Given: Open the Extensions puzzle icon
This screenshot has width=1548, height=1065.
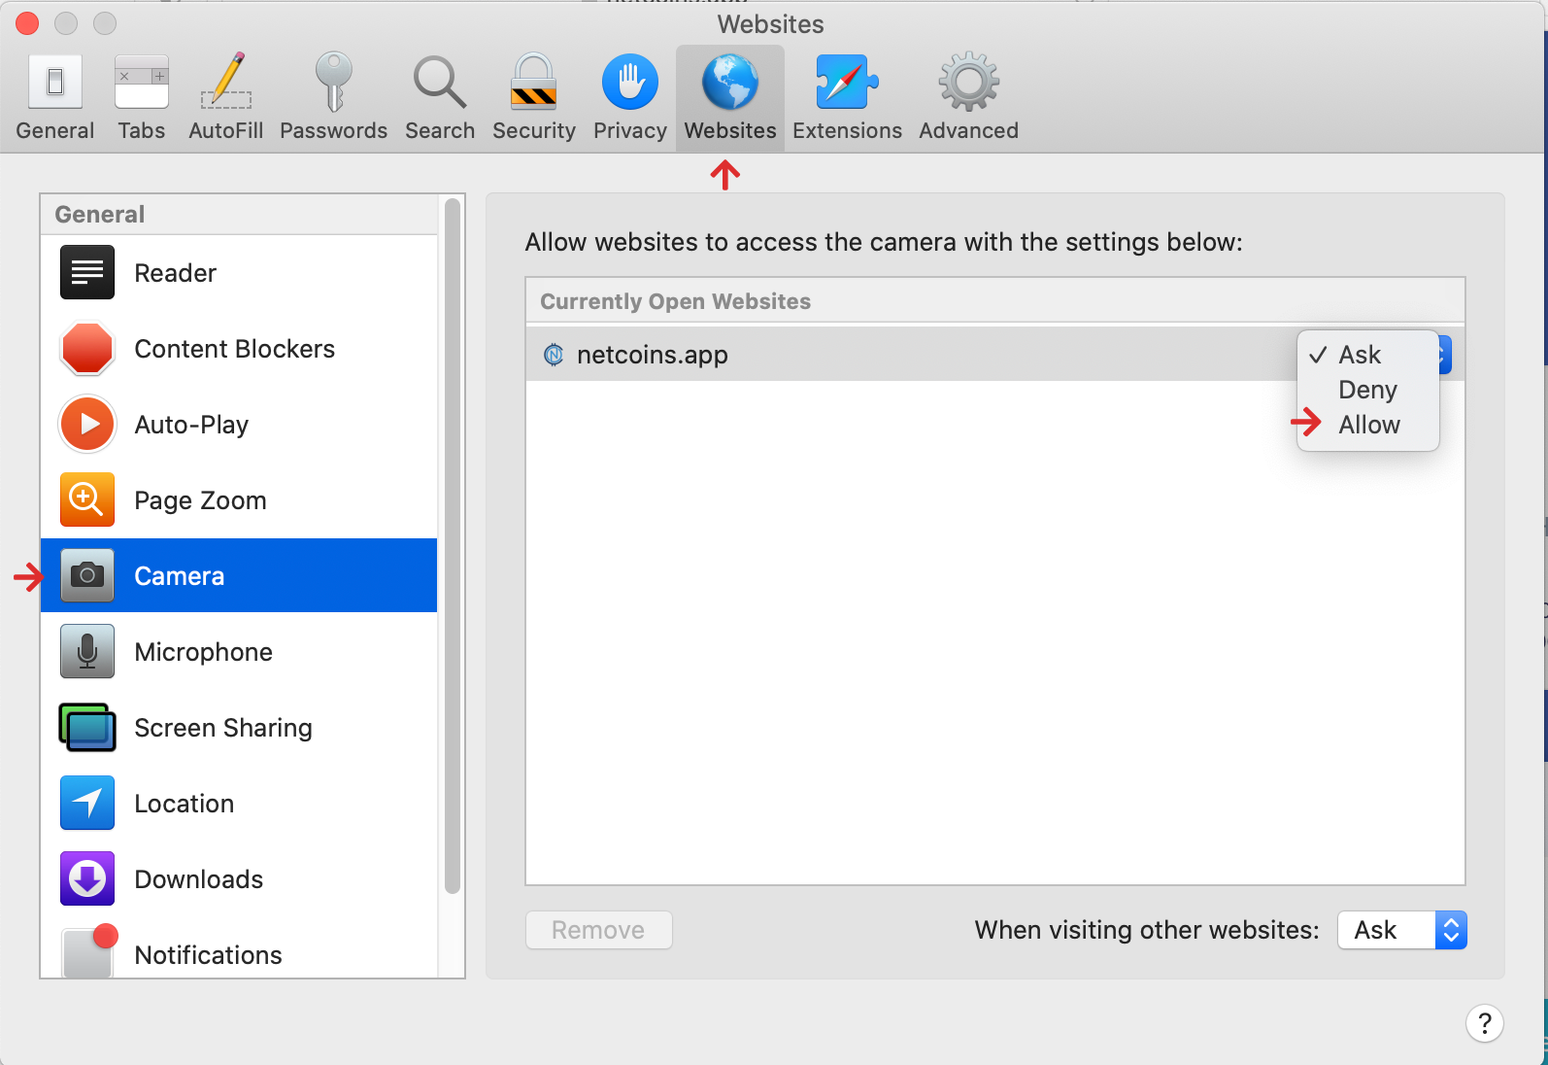Looking at the screenshot, I should pyautogui.click(x=847, y=82).
